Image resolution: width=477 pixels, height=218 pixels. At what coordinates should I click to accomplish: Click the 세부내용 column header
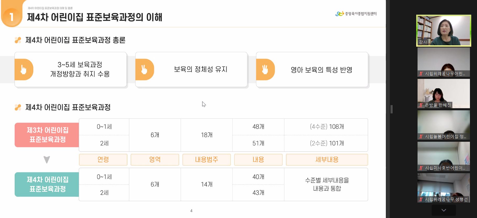point(327,160)
